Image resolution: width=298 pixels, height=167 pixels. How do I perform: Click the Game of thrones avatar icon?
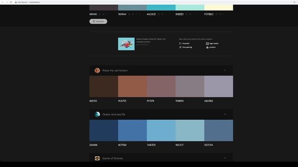[x=97, y=158]
